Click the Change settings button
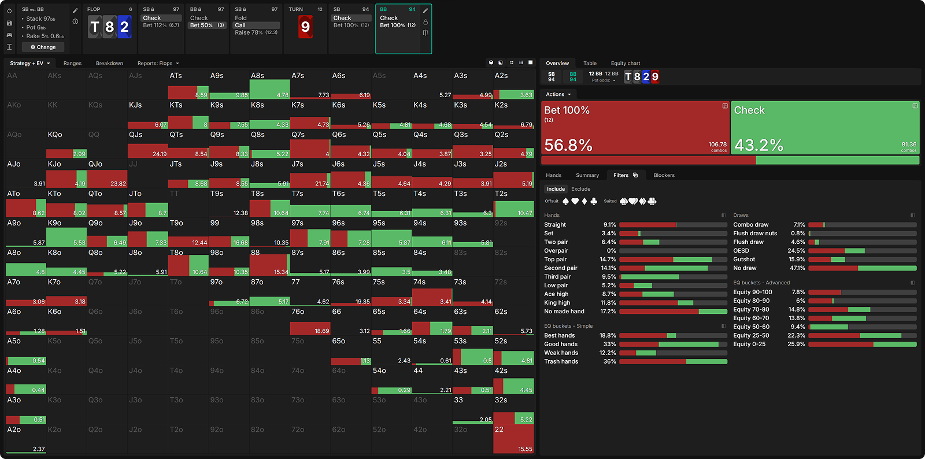The image size is (925, 459). pos(43,47)
